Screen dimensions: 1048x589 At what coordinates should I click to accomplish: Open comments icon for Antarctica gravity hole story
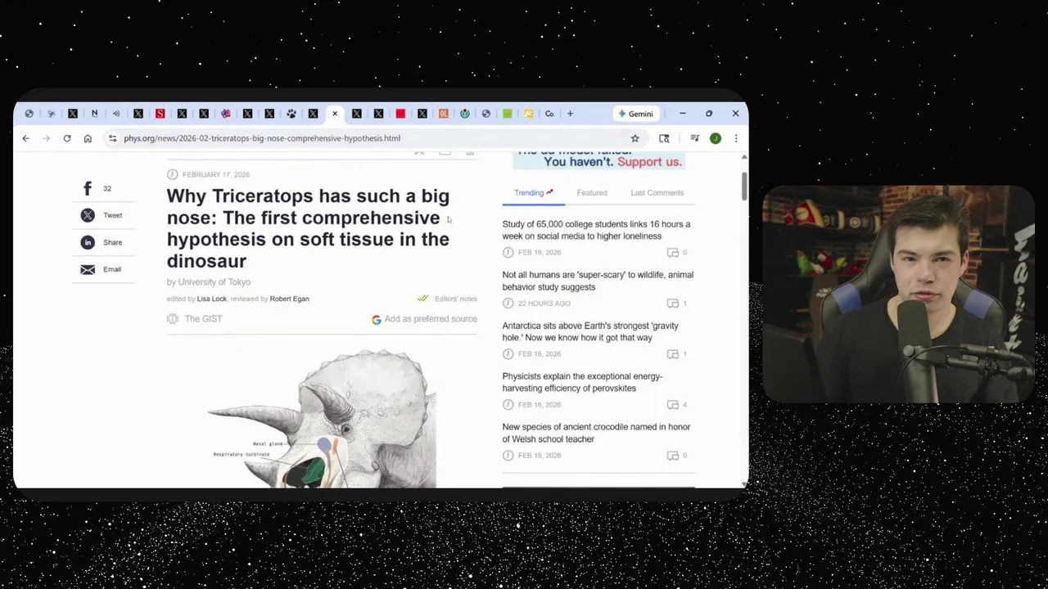tap(673, 354)
